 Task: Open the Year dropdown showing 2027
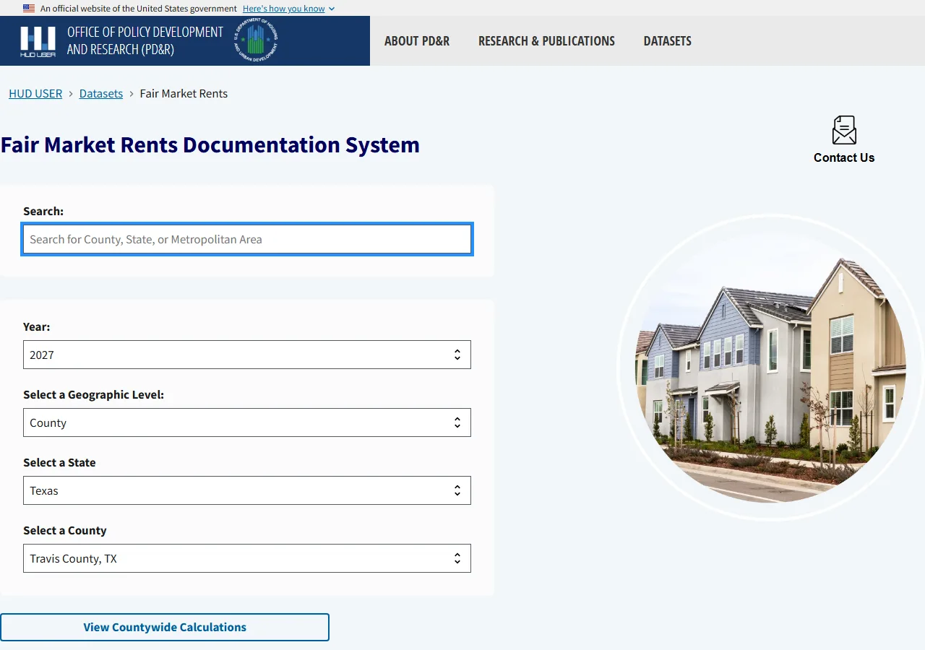click(247, 355)
